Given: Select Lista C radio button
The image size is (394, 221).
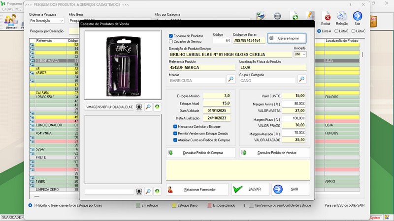Looking at the screenshot, I should (x=353, y=31).
